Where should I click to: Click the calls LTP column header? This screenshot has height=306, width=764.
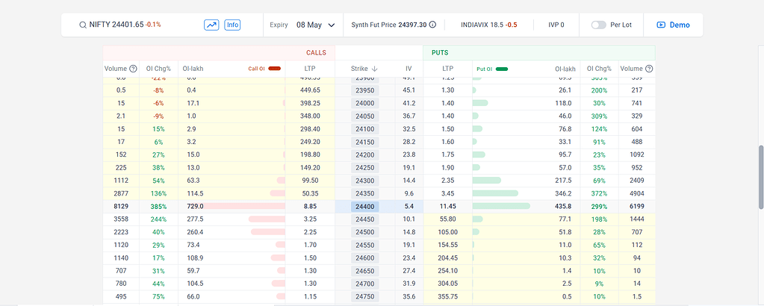[x=310, y=69]
